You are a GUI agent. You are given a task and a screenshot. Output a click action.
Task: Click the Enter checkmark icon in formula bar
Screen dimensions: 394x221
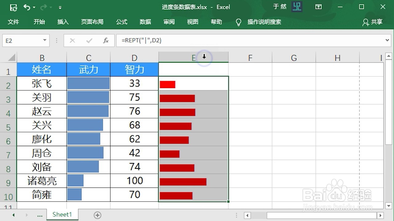click(89, 40)
